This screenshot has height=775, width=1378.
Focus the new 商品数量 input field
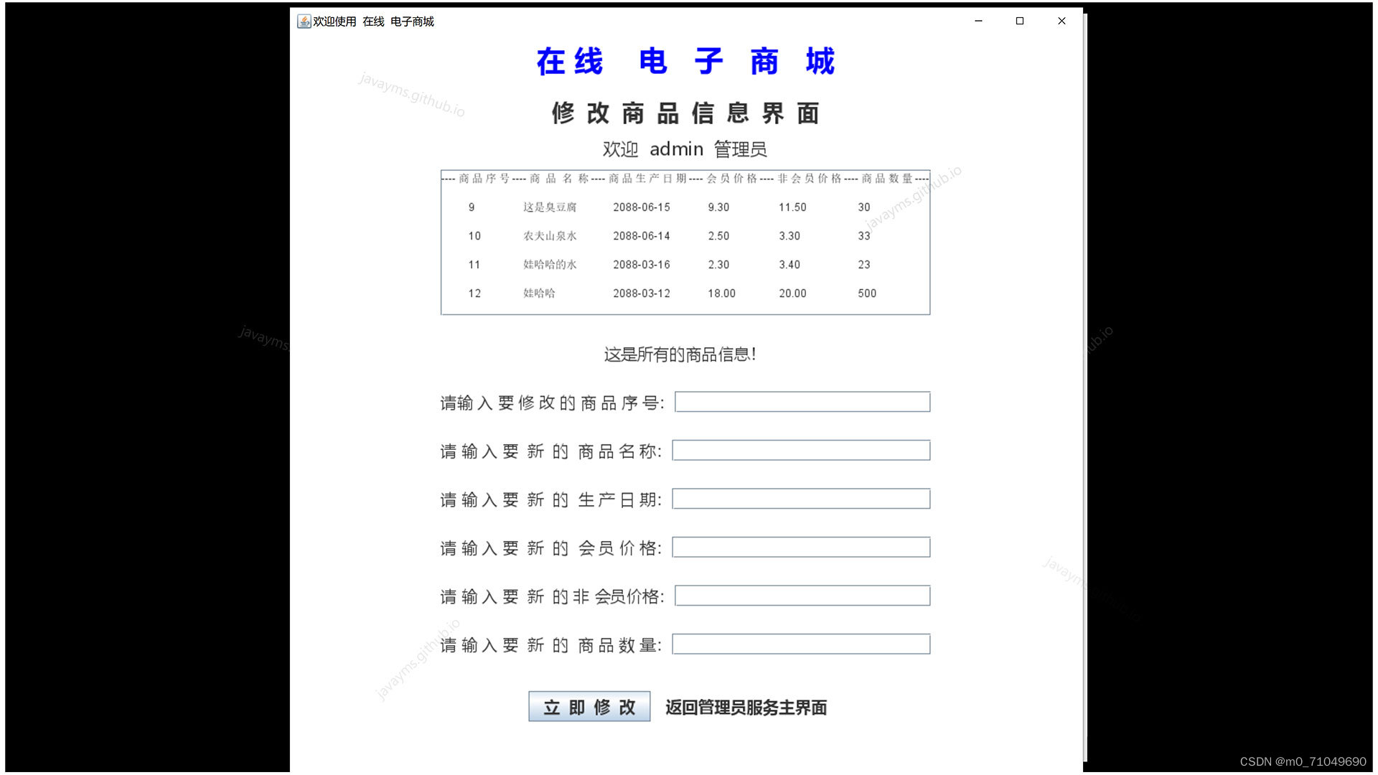coord(801,644)
